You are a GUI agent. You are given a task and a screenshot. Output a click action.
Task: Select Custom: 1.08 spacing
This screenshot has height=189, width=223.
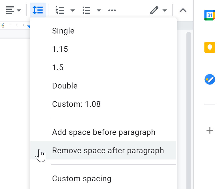tap(103, 104)
